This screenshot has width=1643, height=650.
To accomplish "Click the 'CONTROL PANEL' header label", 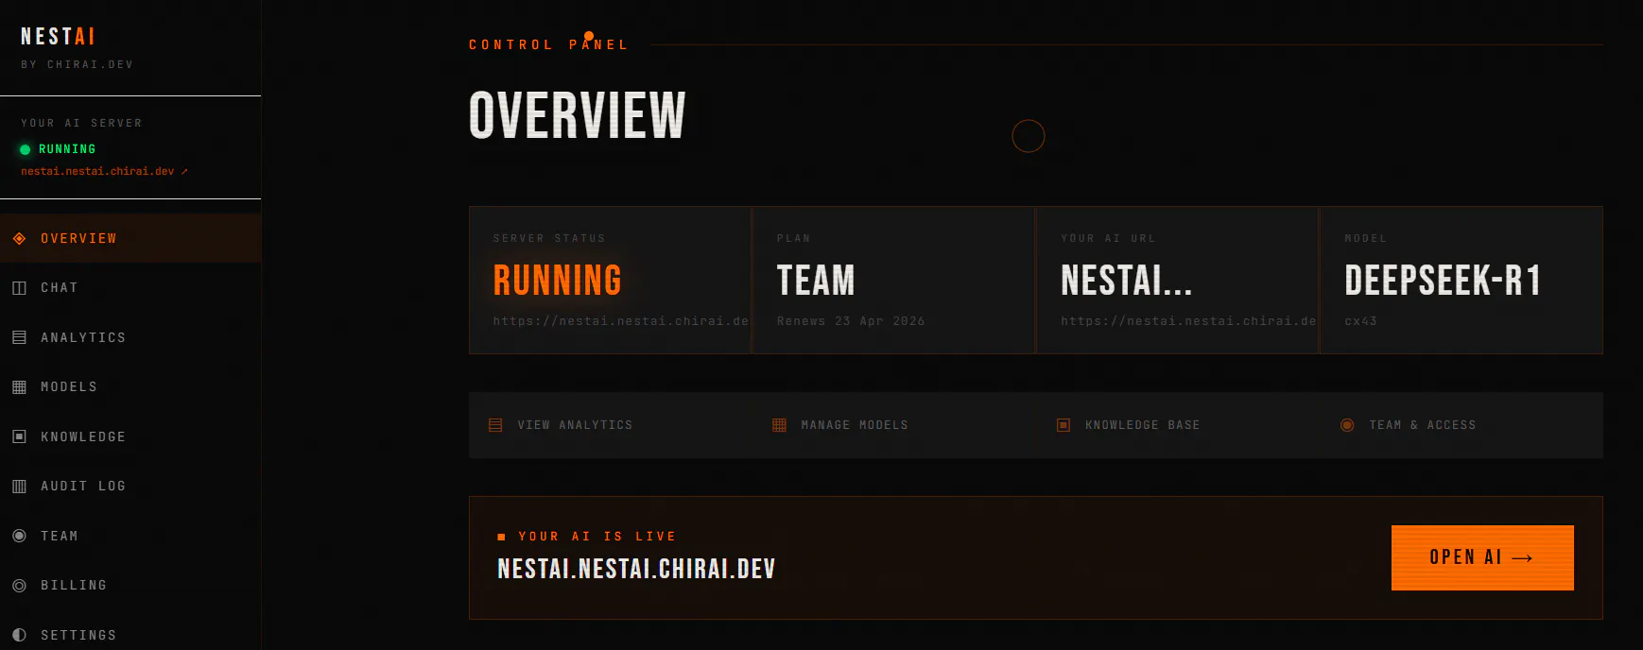I will point(548,44).
